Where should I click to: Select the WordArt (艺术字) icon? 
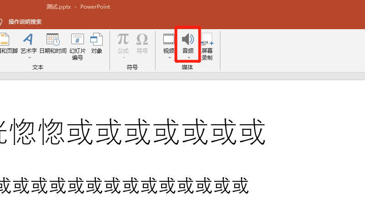point(28,40)
